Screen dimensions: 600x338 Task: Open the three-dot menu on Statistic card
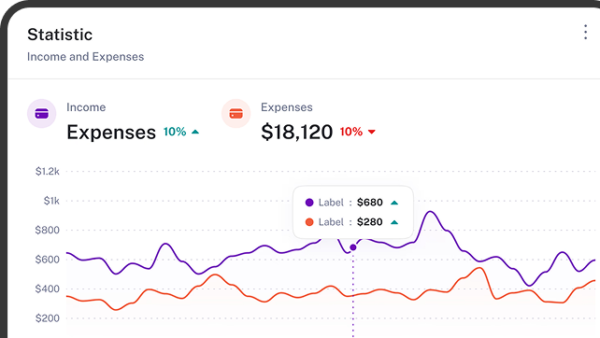coord(585,32)
